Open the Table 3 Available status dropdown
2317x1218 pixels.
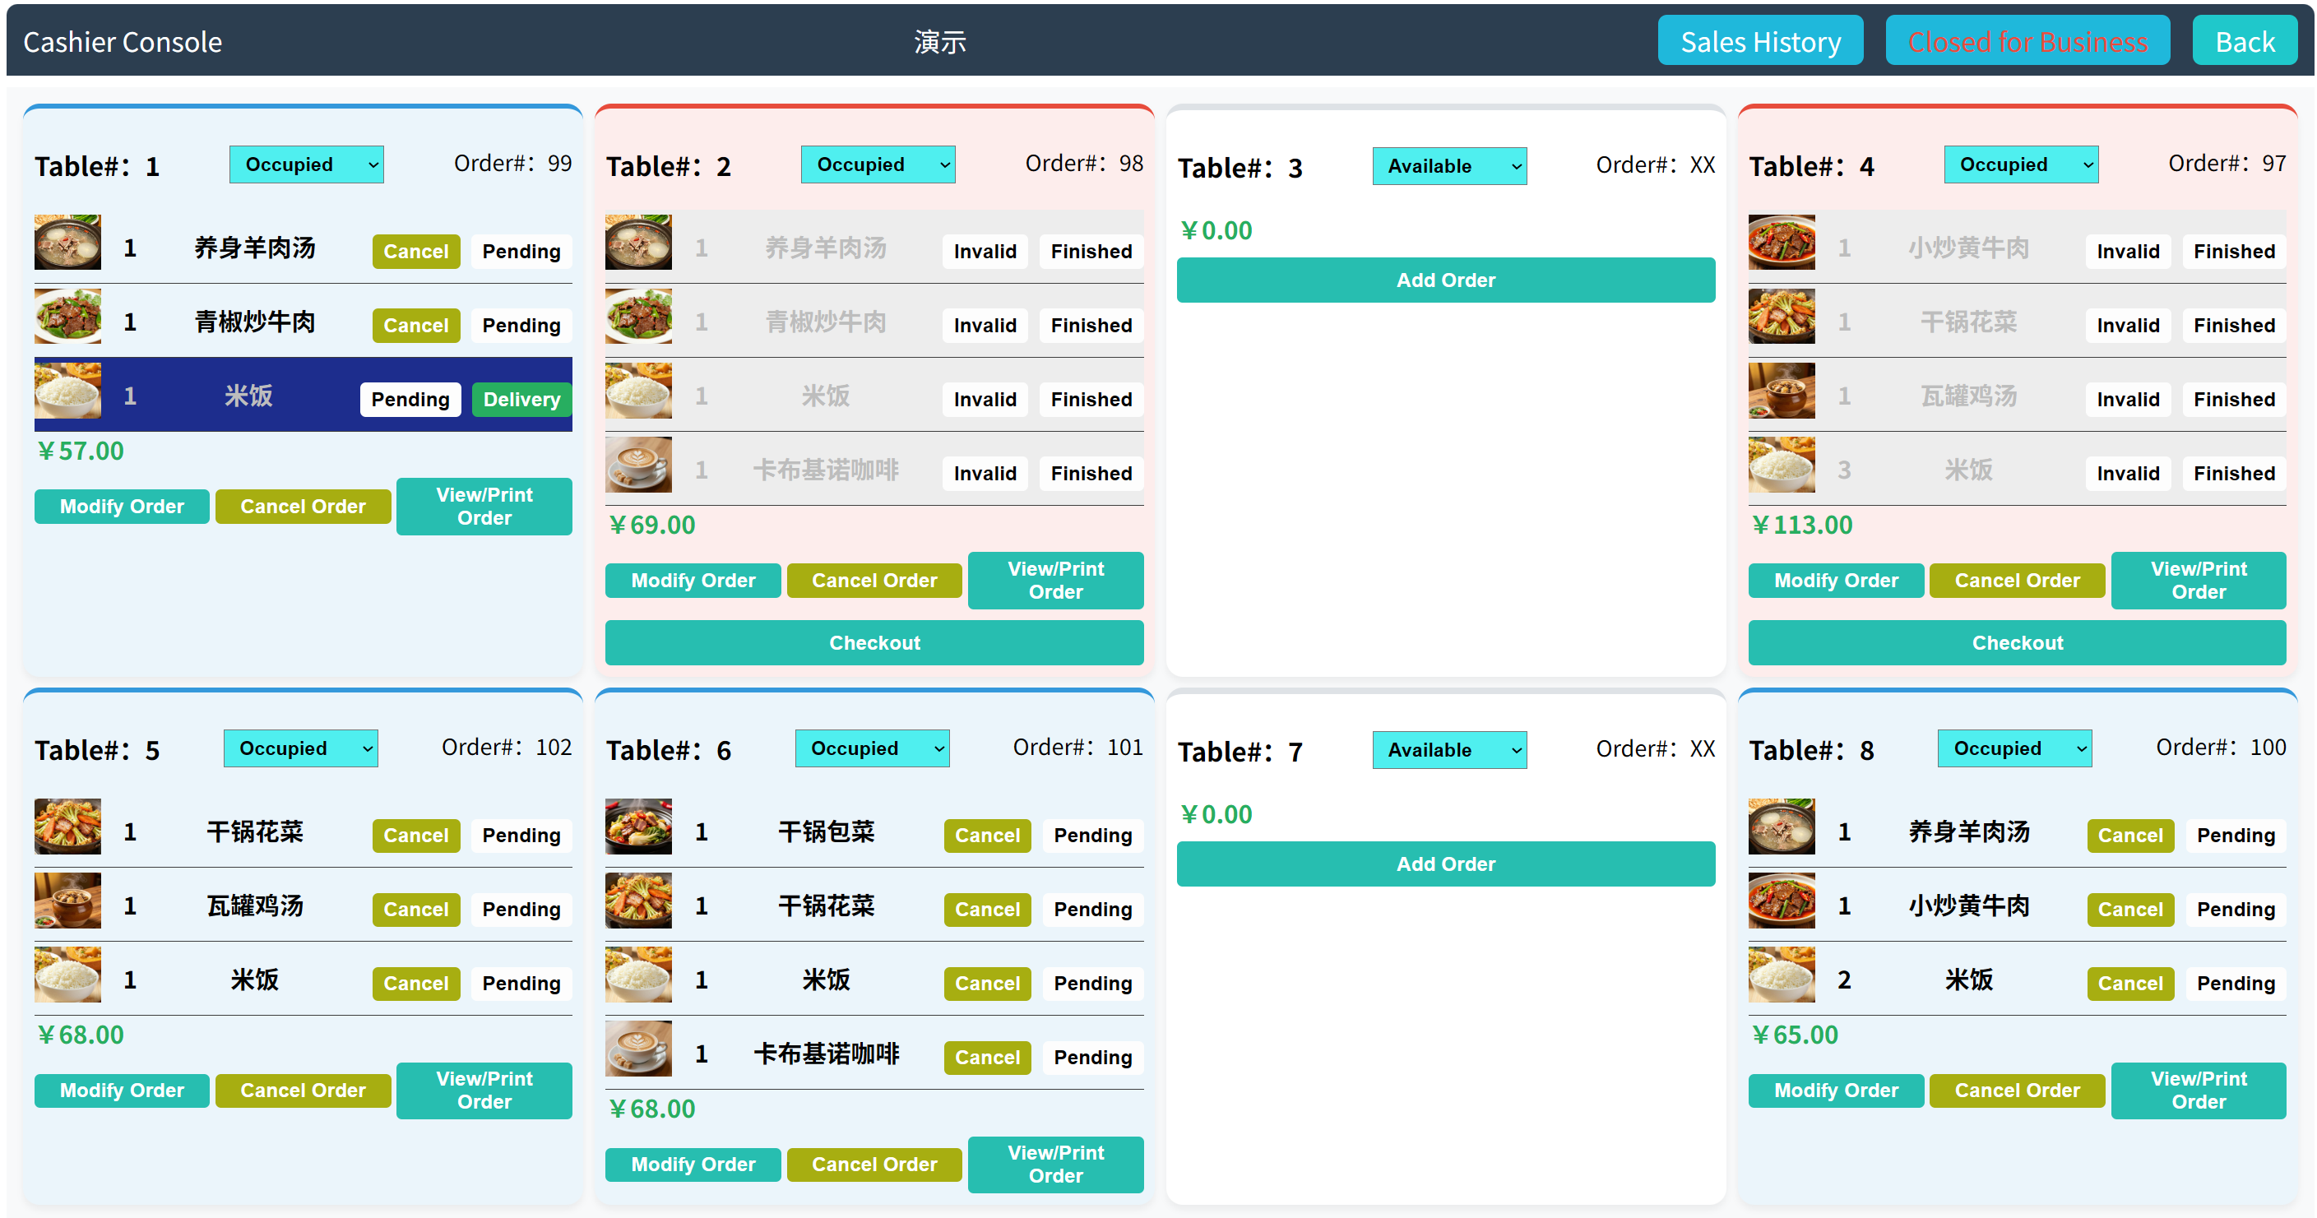pyautogui.click(x=1448, y=166)
